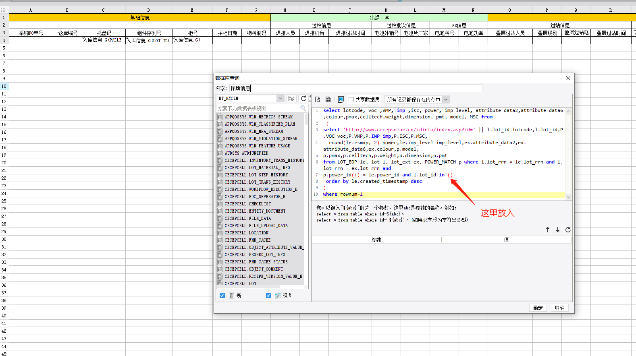Select column header D in spreadsheet
636x356 pixels.
(149, 10)
